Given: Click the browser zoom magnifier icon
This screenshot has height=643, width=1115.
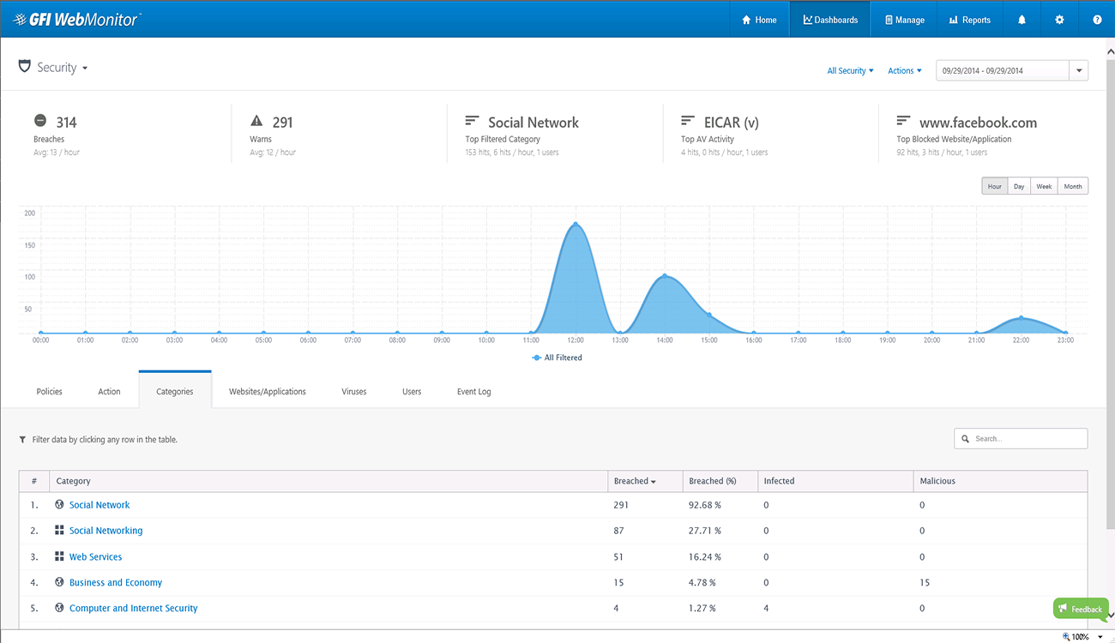Looking at the screenshot, I should tap(1066, 636).
